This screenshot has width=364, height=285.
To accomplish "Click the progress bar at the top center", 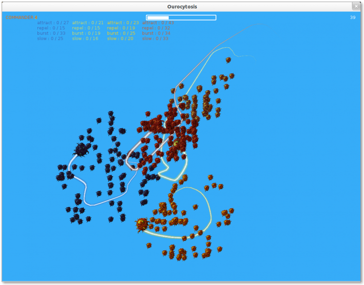I will click(x=181, y=18).
